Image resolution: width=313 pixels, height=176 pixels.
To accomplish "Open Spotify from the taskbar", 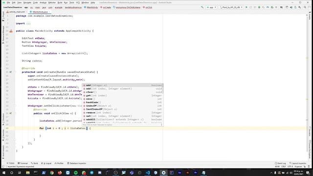I will click(76, 173).
